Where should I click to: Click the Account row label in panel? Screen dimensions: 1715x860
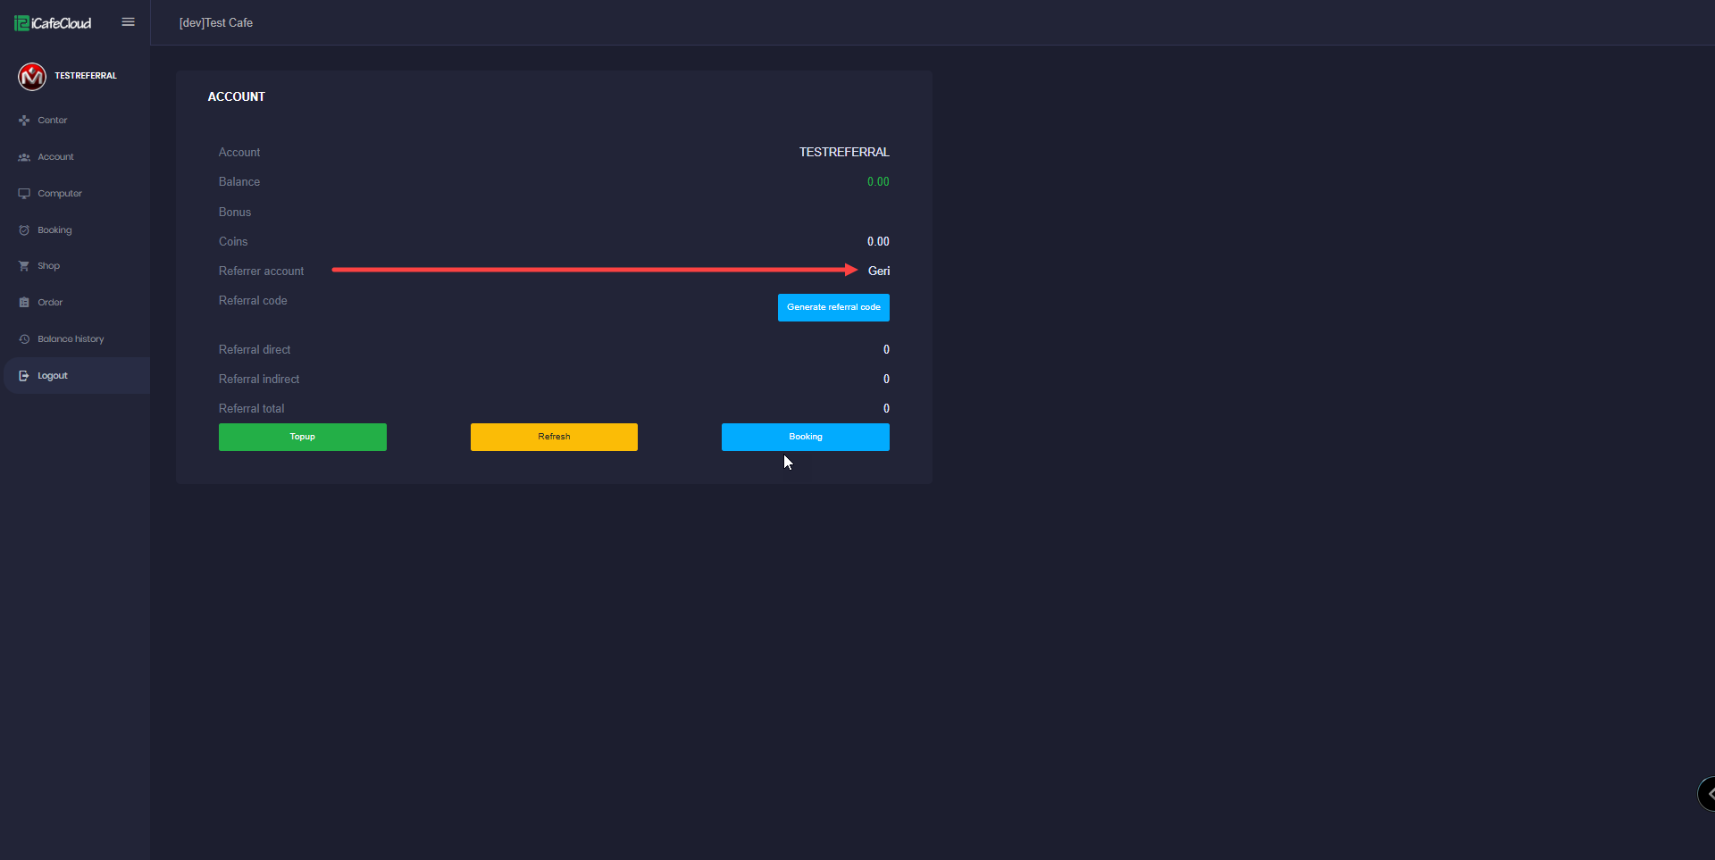pos(239,153)
